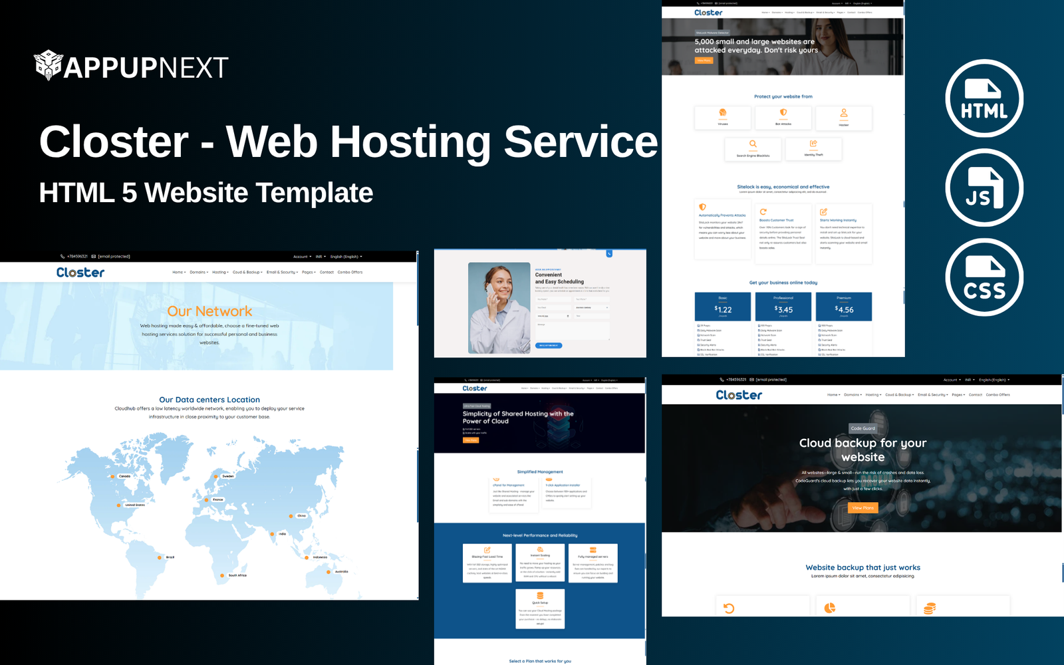This screenshot has width=1064, height=665.
Task: Click the orange View Plans button
Action: [863, 508]
